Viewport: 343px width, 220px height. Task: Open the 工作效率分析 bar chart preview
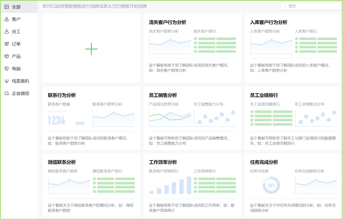point(170,185)
